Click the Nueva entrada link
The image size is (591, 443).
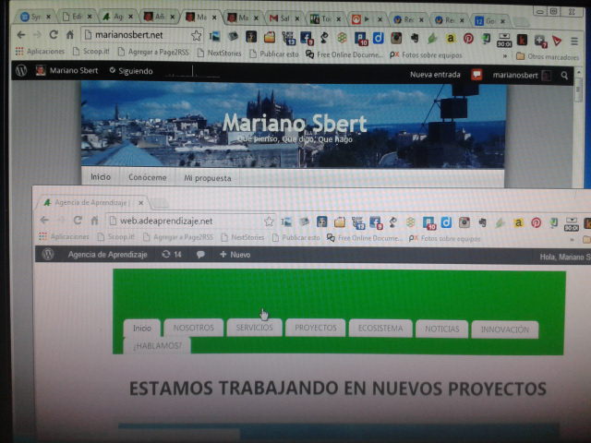(434, 73)
